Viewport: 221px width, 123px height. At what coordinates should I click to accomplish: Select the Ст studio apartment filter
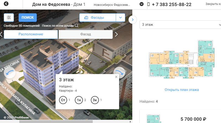(63, 100)
